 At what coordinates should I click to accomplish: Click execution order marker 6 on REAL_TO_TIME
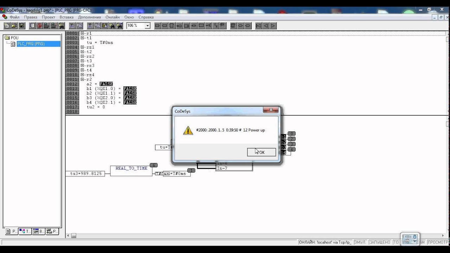154,165
